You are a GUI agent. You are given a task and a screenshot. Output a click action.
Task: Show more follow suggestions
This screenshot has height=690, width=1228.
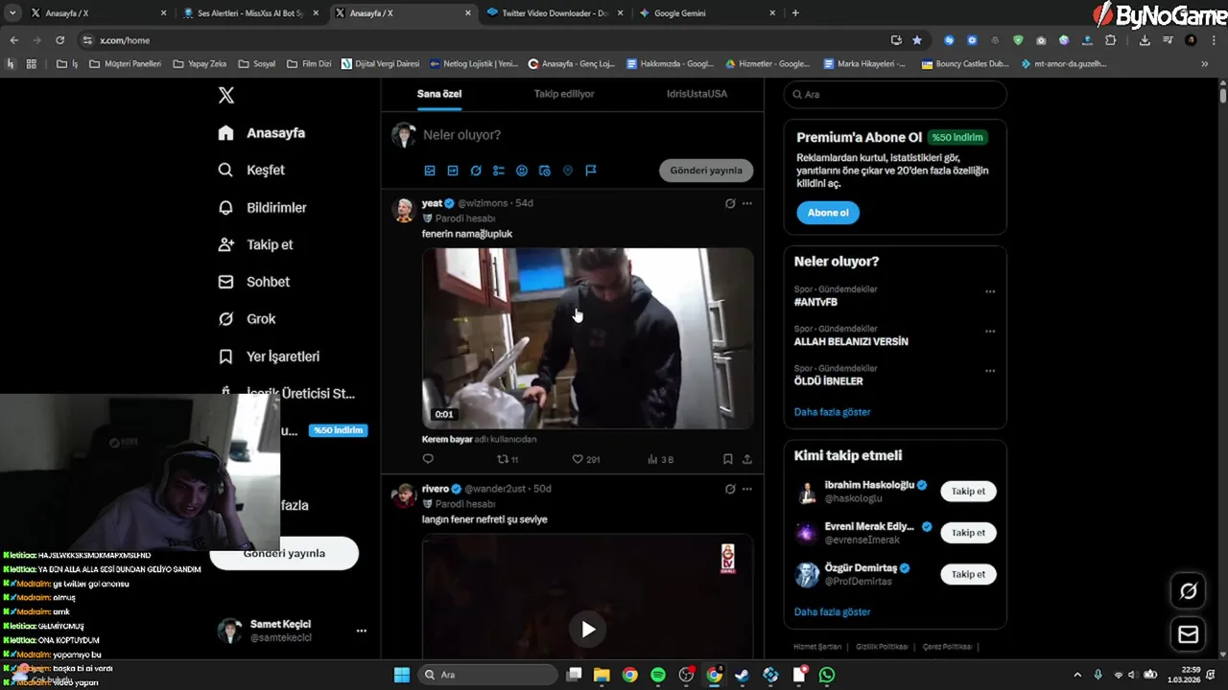click(832, 611)
